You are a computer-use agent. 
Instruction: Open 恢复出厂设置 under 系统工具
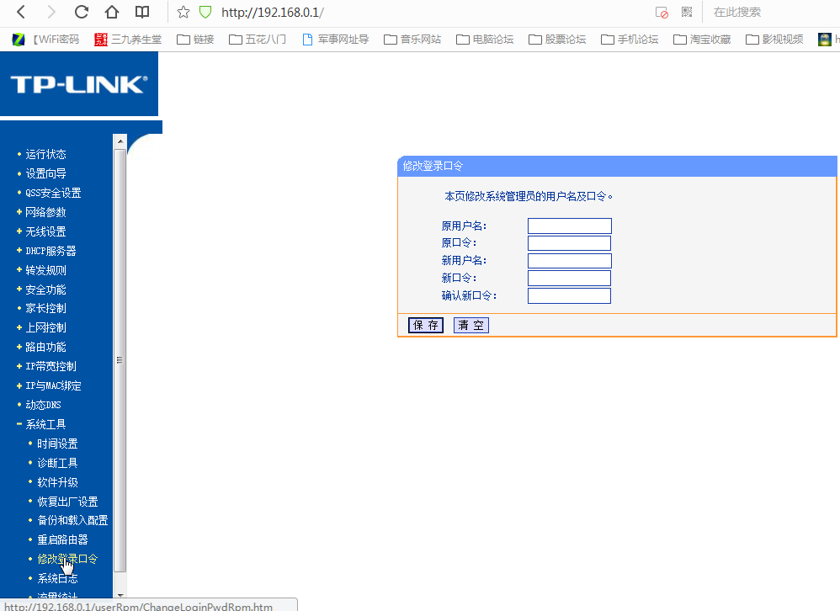67,502
